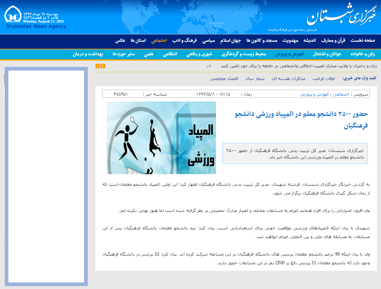Select the آموزش و پرورش submenu tab
Viewport: 381px width, 289px height.
coord(289,54)
